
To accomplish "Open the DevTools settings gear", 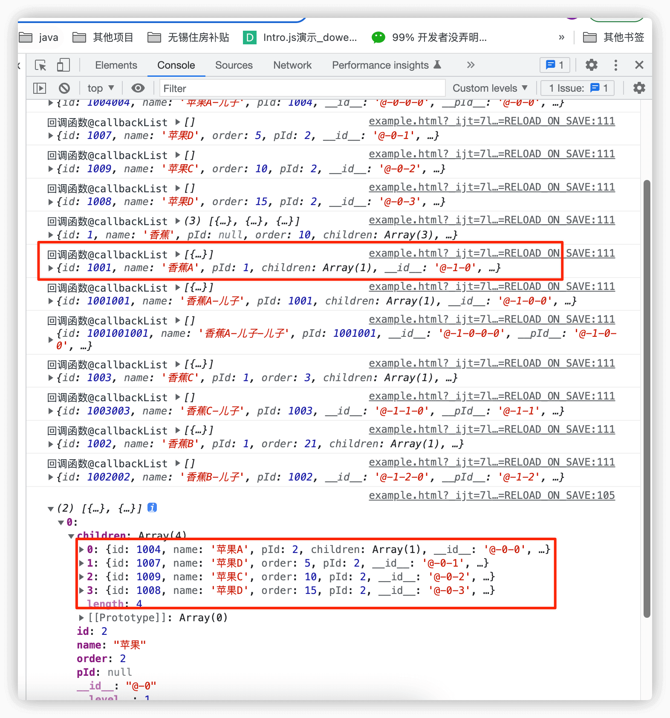I will pyautogui.click(x=591, y=65).
